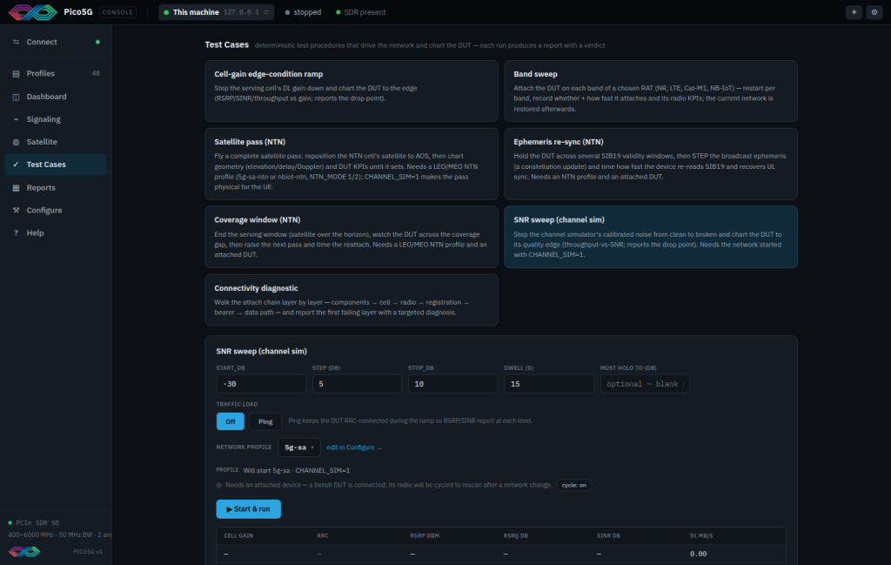This screenshot has height=565, width=891.
Task: Click the Pico5G logo in the header
Action: click(x=32, y=12)
